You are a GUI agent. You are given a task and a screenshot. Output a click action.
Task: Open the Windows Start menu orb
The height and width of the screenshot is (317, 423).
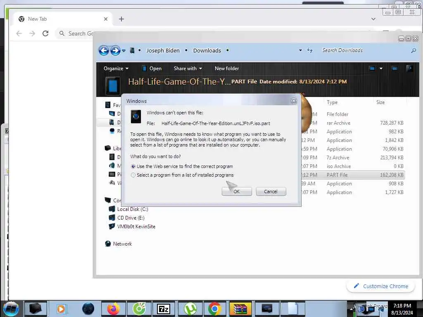(x=11, y=309)
